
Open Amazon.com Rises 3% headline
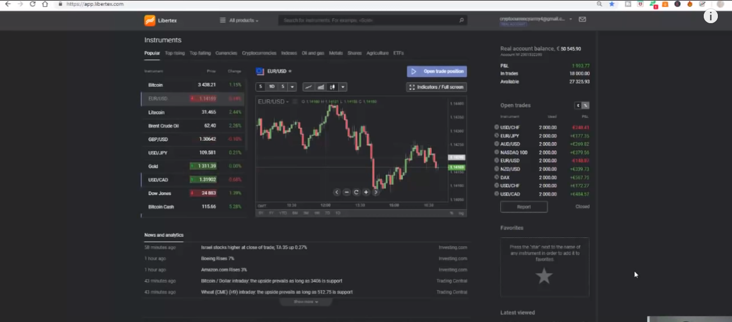(x=224, y=270)
